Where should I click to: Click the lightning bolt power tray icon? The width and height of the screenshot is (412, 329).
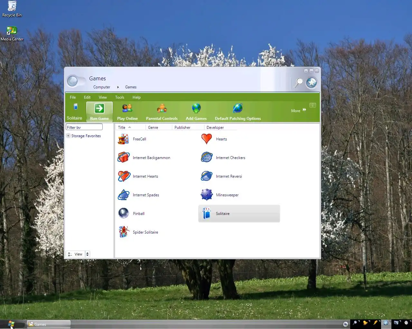coord(376,323)
